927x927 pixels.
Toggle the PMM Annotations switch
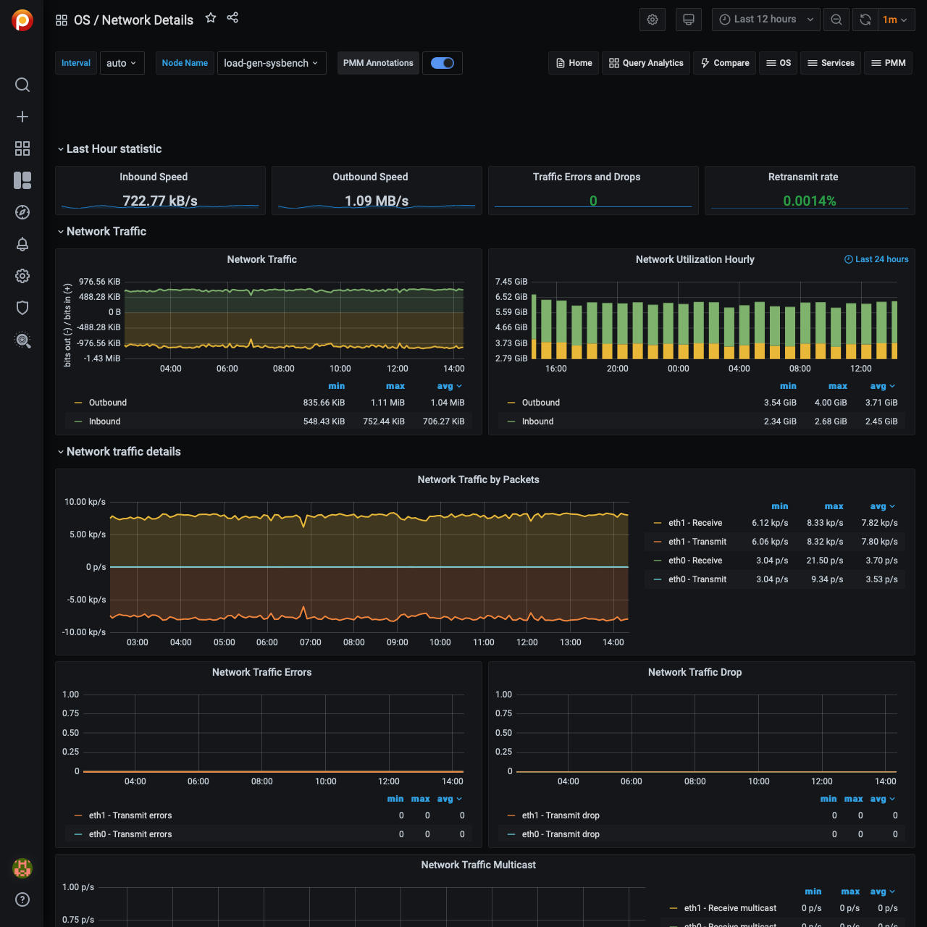(442, 63)
